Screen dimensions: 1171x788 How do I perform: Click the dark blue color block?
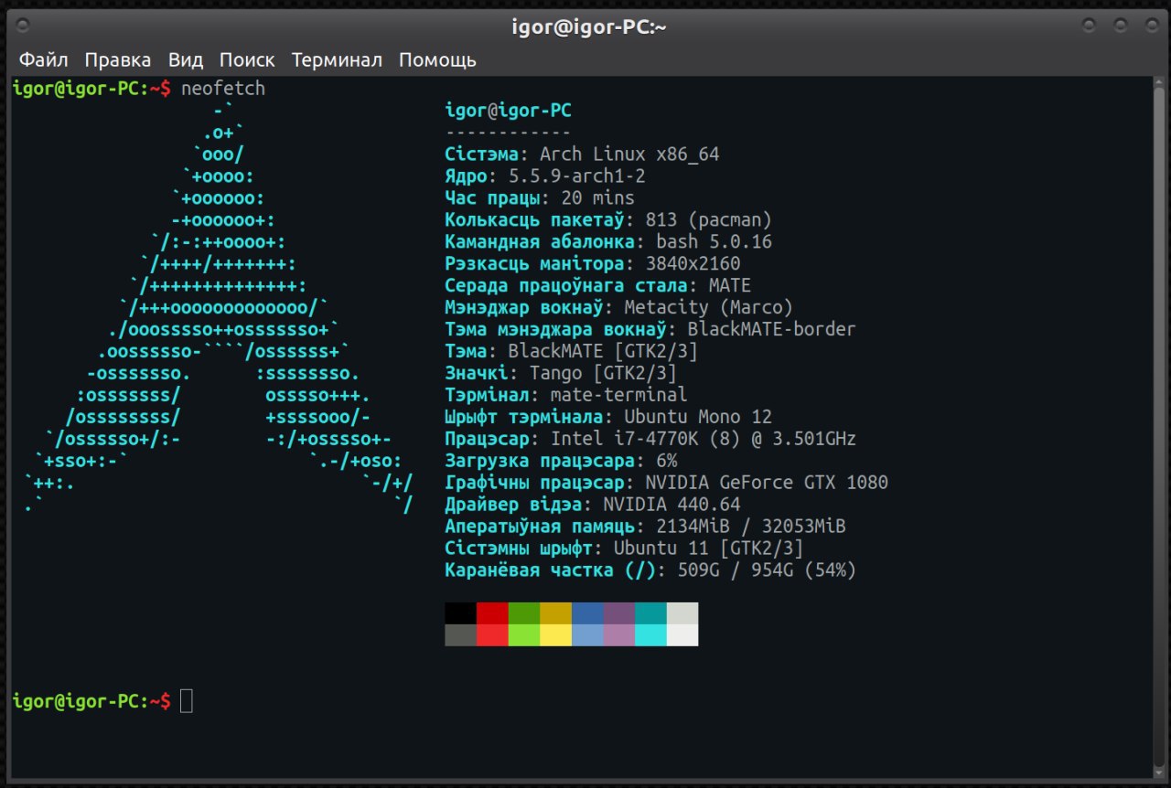[x=587, y=613]
